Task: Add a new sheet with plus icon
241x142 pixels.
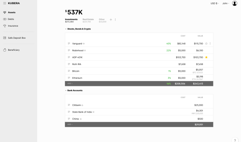Action: tap(111, 20)
